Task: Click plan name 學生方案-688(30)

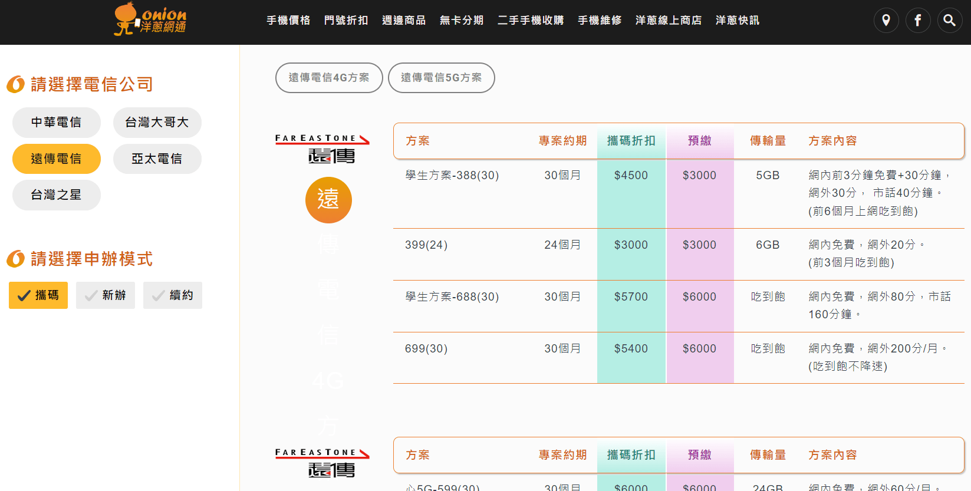Action: point(452,297)
